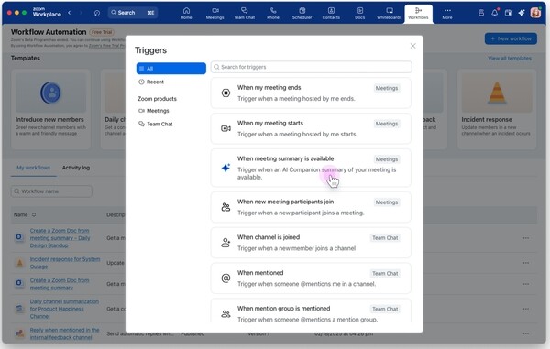Click the Workflow name search field
Viewport: 550px width, 349px height.
pos(51,191)
